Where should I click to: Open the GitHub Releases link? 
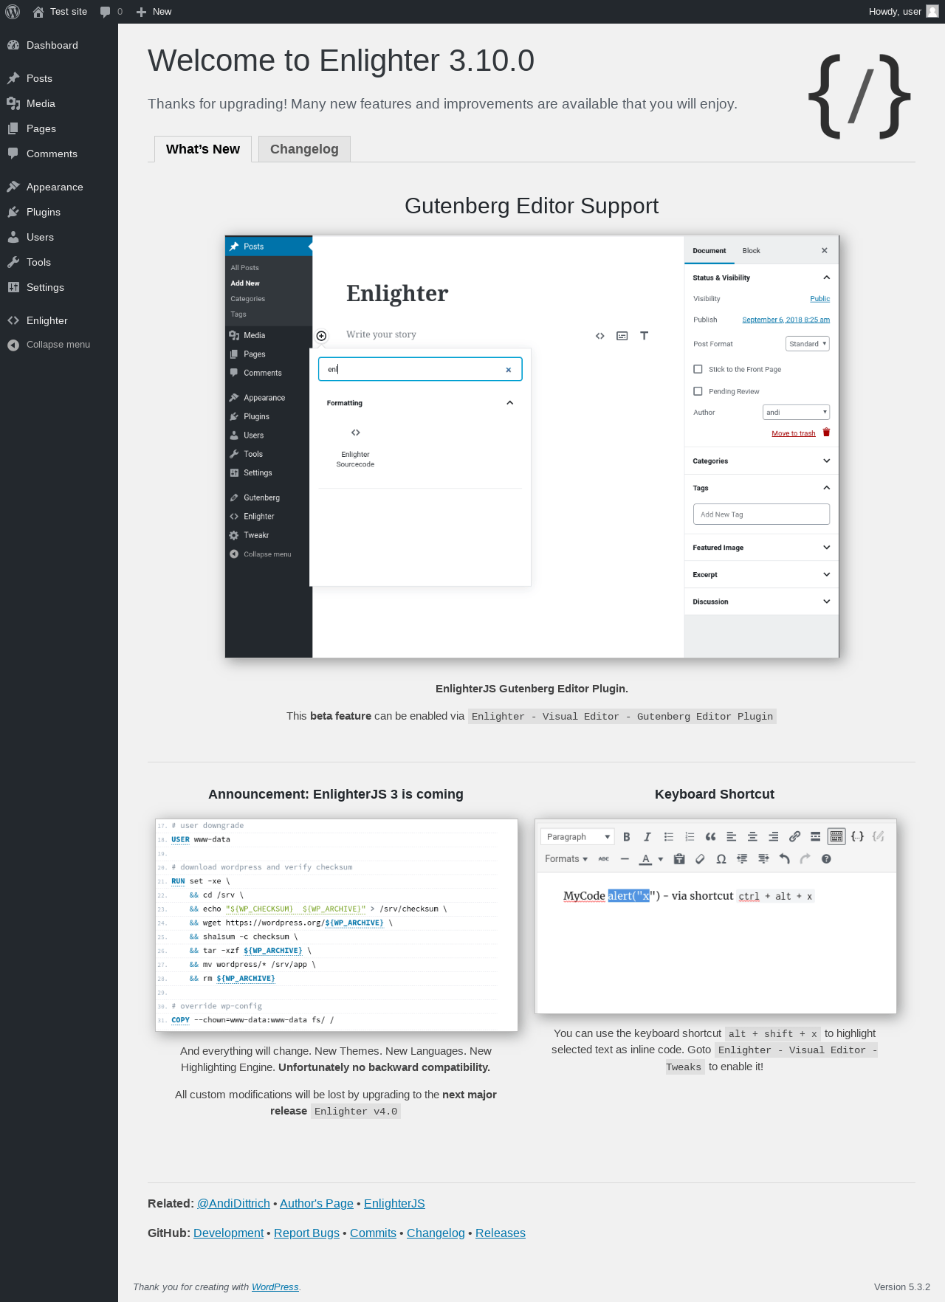click(501, 1233)
